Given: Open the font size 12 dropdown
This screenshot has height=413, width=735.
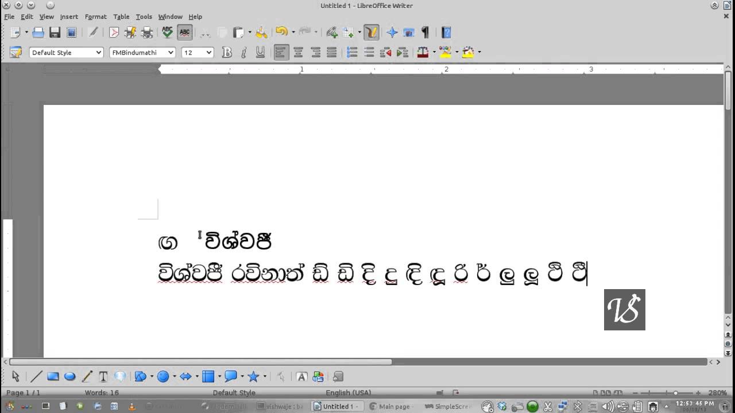Looking at the screenshot, I should pyautogui.click(x=208, y=52).
